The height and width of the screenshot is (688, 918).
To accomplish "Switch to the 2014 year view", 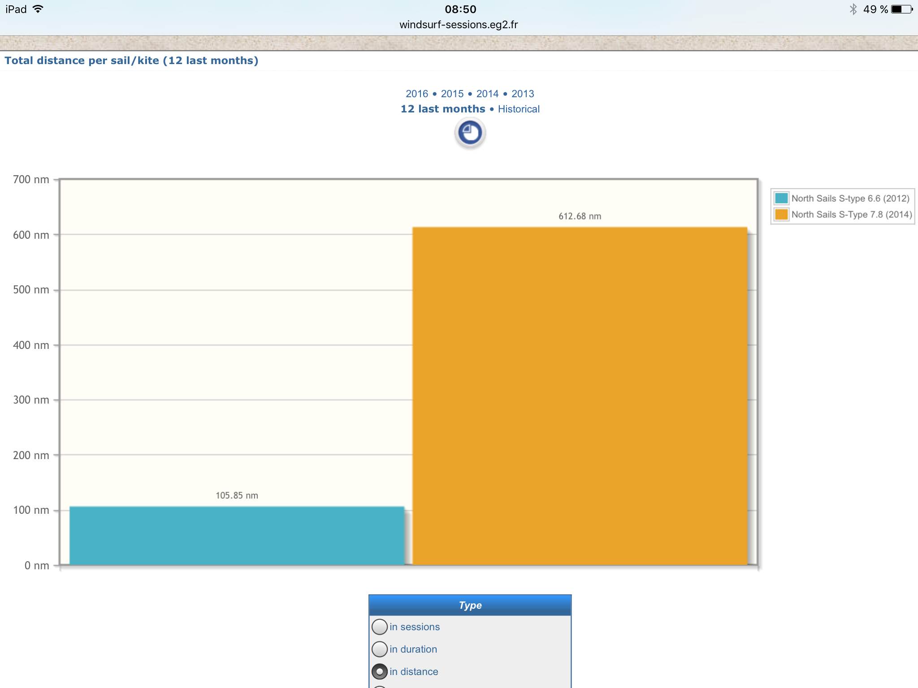I will click(487, 94).
